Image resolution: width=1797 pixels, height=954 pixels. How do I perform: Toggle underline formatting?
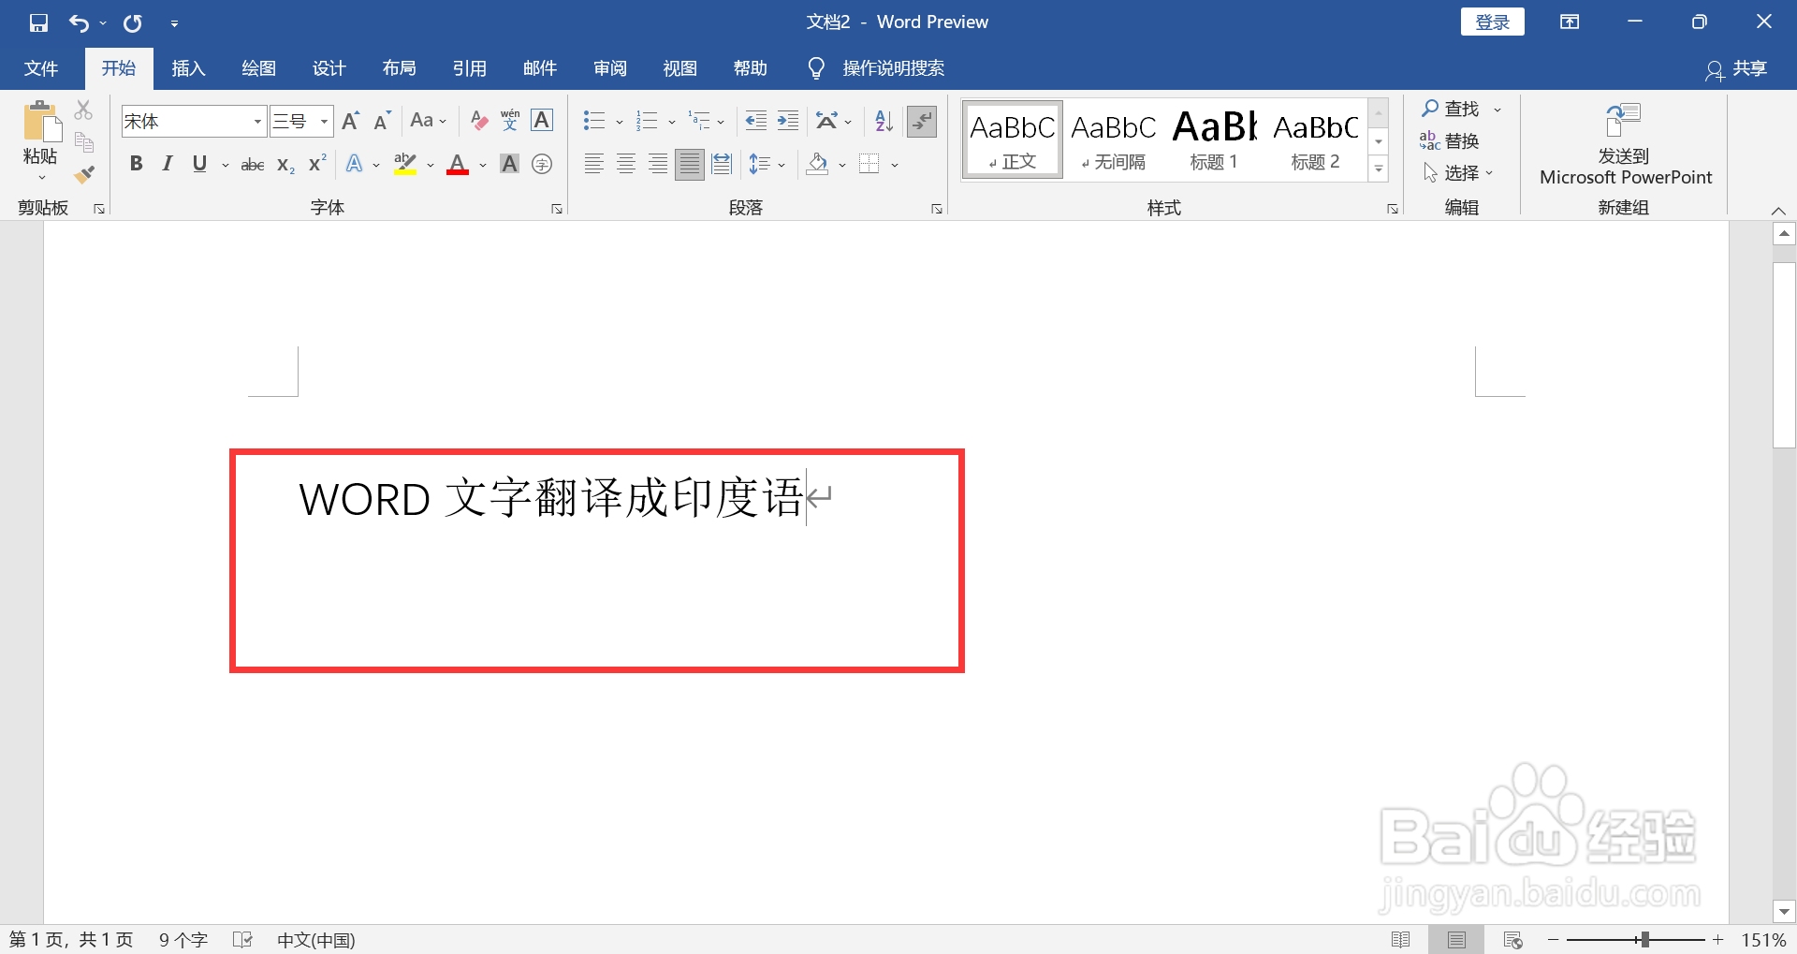tap(199, 165)
